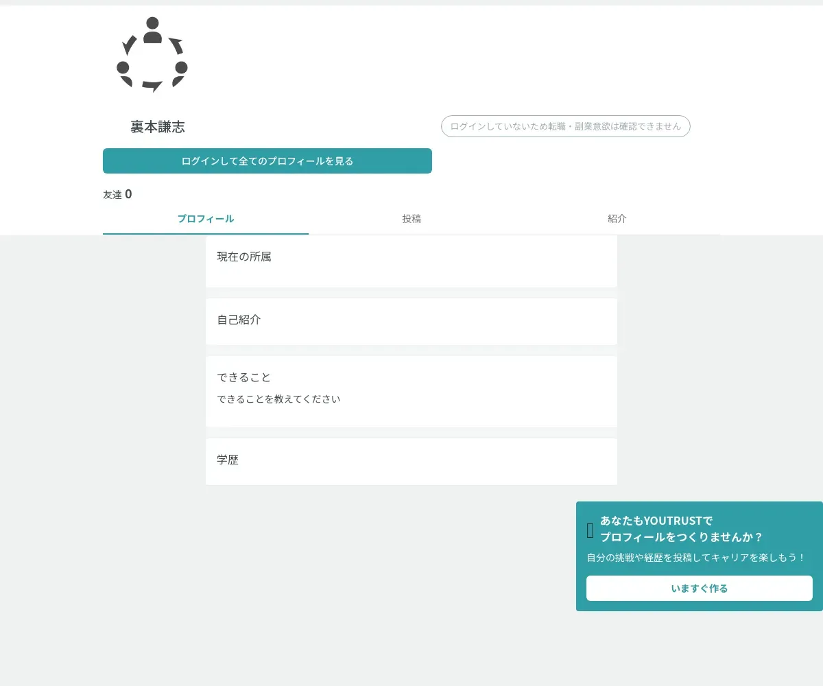Switch to the プロフィール tab
The width and height of the screenshot is (823, 686).
[x=206, y=220]
